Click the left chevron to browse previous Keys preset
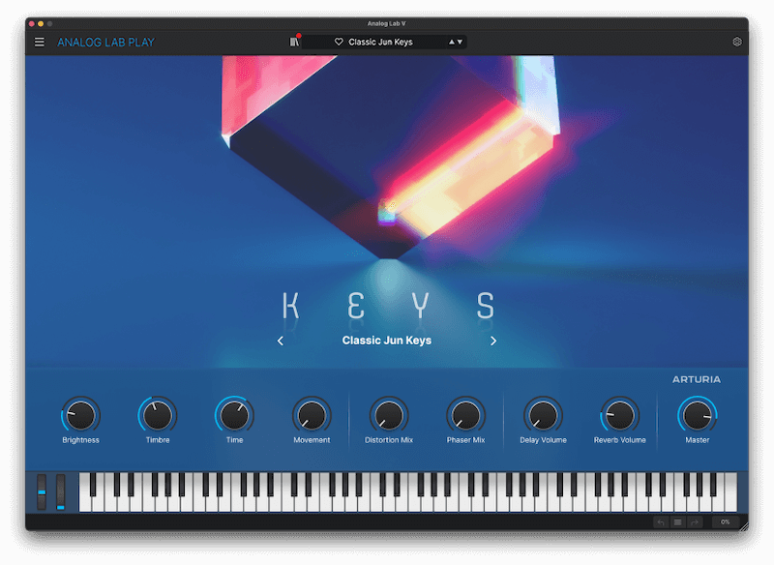Screen dimensions: 774x565 click(x=281, y=341)
